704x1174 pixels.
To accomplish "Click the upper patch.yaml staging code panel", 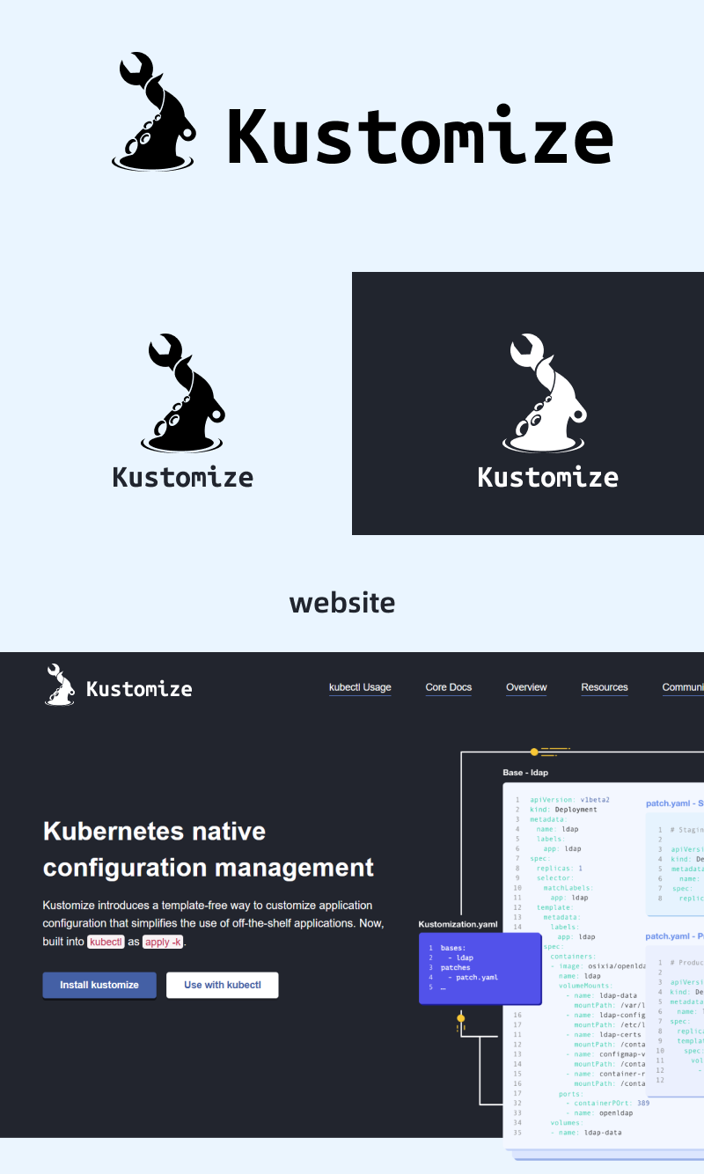I will (x=676, y=862).
